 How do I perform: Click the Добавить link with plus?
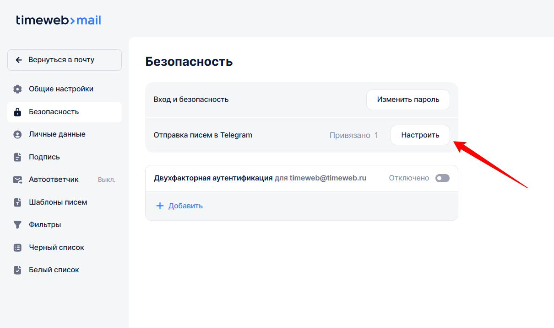[x=179, y=206]
